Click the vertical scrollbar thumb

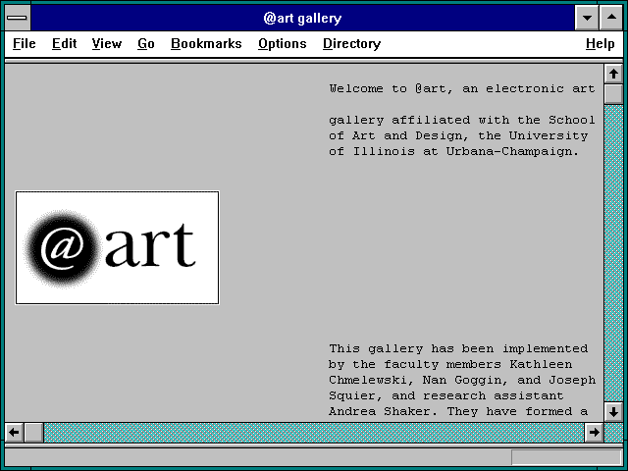click(x=613, y=94)
